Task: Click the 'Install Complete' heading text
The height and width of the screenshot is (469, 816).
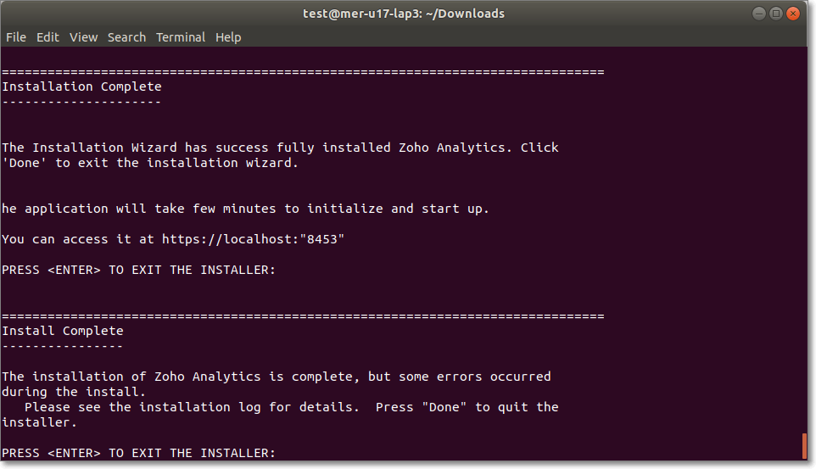Action: point(63,331)
